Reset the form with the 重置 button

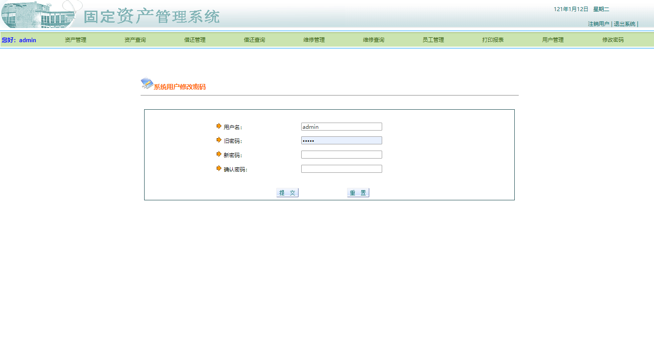click(x=358, y=192)
